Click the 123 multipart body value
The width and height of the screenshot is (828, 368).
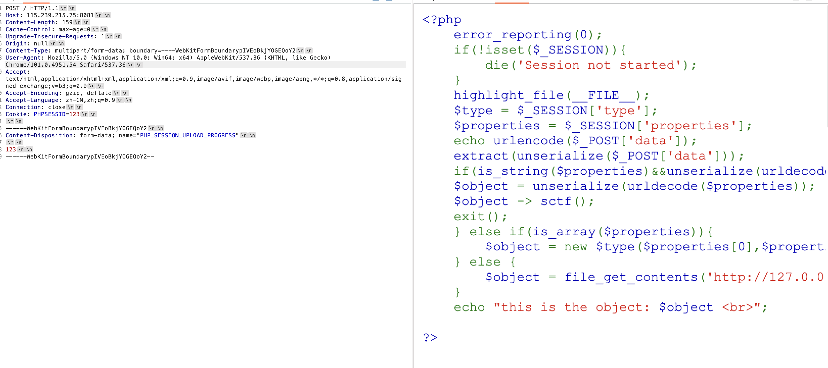(x=11, y=149)
